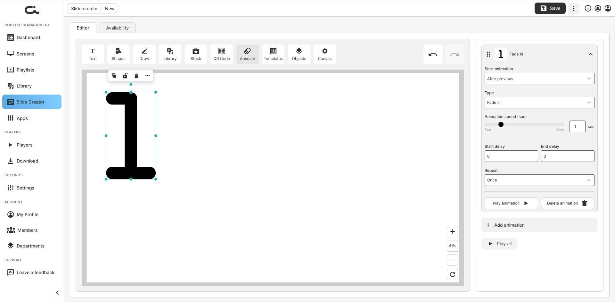The image size is (615, 302).
Task: Go to Dashboard
Action: click(x=32, y=38)
